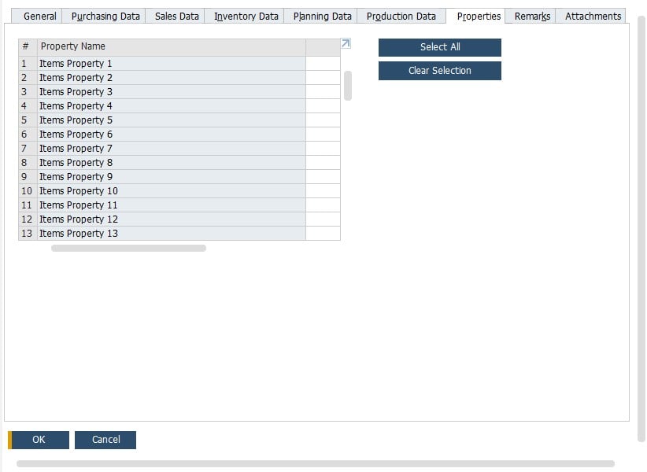Open the Purchasing Data tab

(104, 15)
